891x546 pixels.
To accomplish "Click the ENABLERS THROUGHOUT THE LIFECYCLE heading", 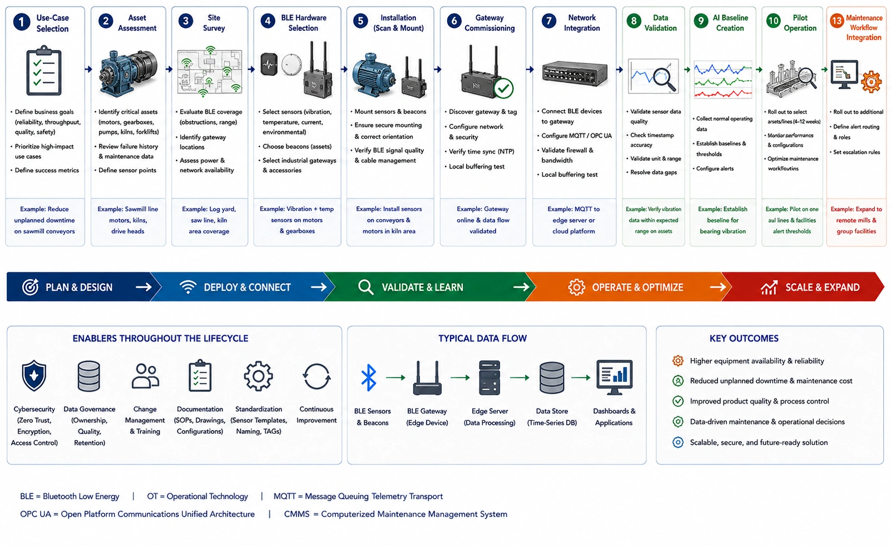I will tap(160, 339).
